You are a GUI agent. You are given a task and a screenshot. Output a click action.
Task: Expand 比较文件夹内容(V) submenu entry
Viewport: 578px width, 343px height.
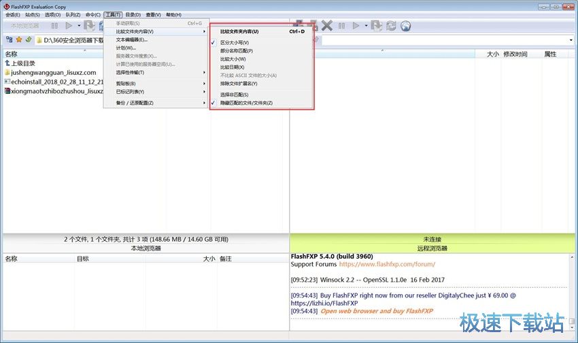coord(156,32)
